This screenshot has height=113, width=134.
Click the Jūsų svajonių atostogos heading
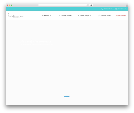coord(36,41)
